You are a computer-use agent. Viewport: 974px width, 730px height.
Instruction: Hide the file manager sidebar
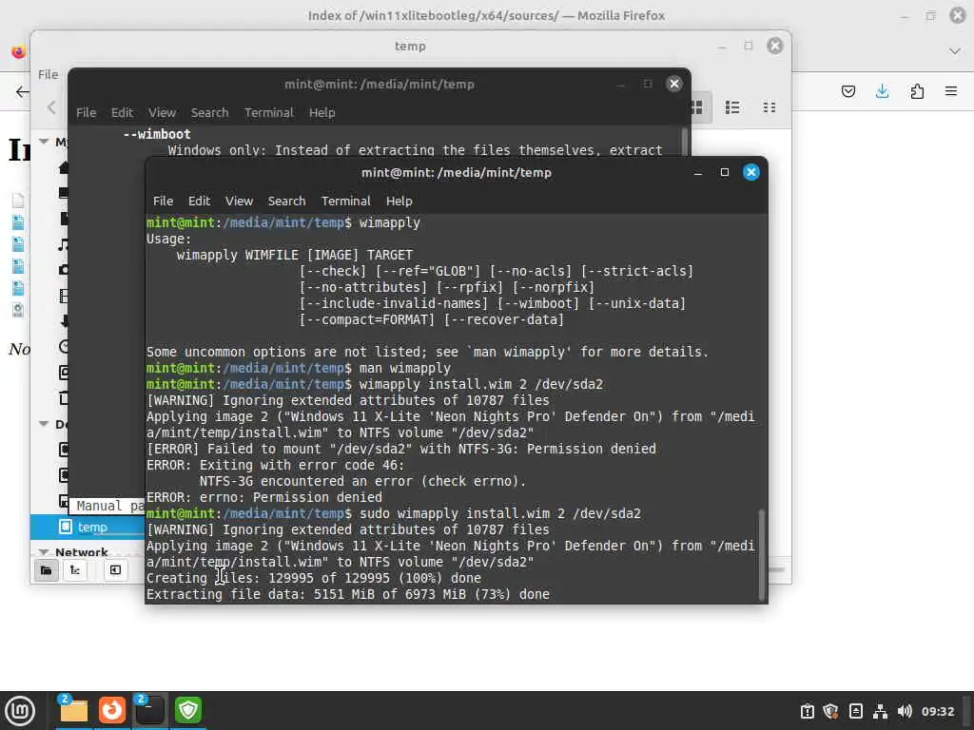tap(115, 570)
